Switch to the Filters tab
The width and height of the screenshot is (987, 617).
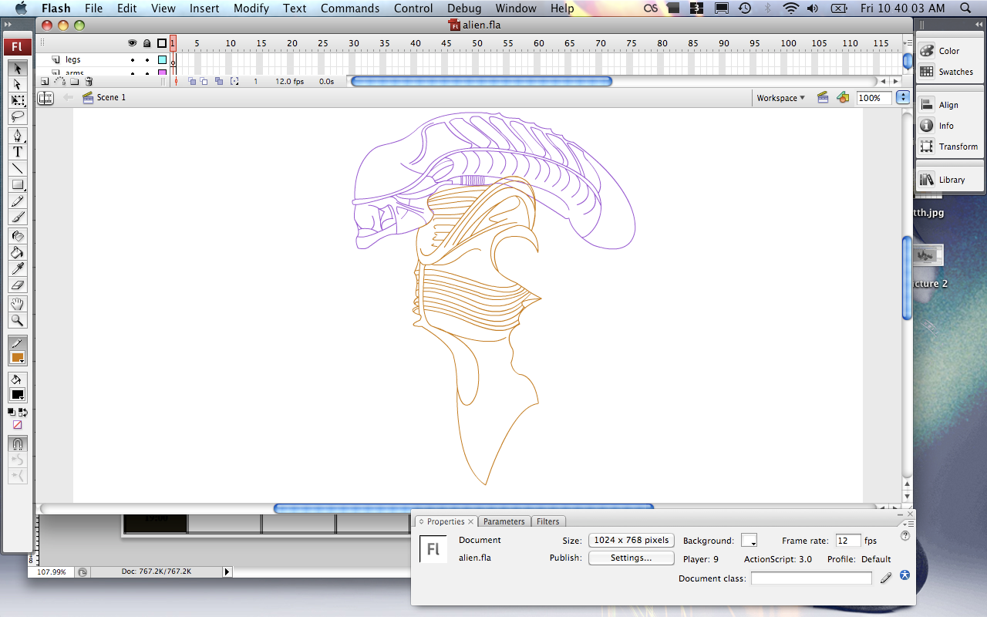pos(547,521)
